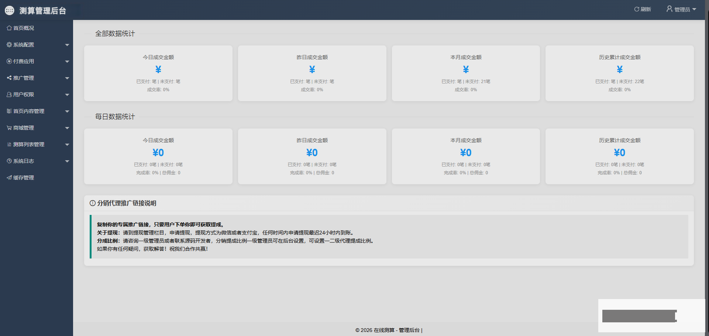This screenshot has width=709, height=336.
Task: Click the gear icon for 系统配置
Action: 9,45
